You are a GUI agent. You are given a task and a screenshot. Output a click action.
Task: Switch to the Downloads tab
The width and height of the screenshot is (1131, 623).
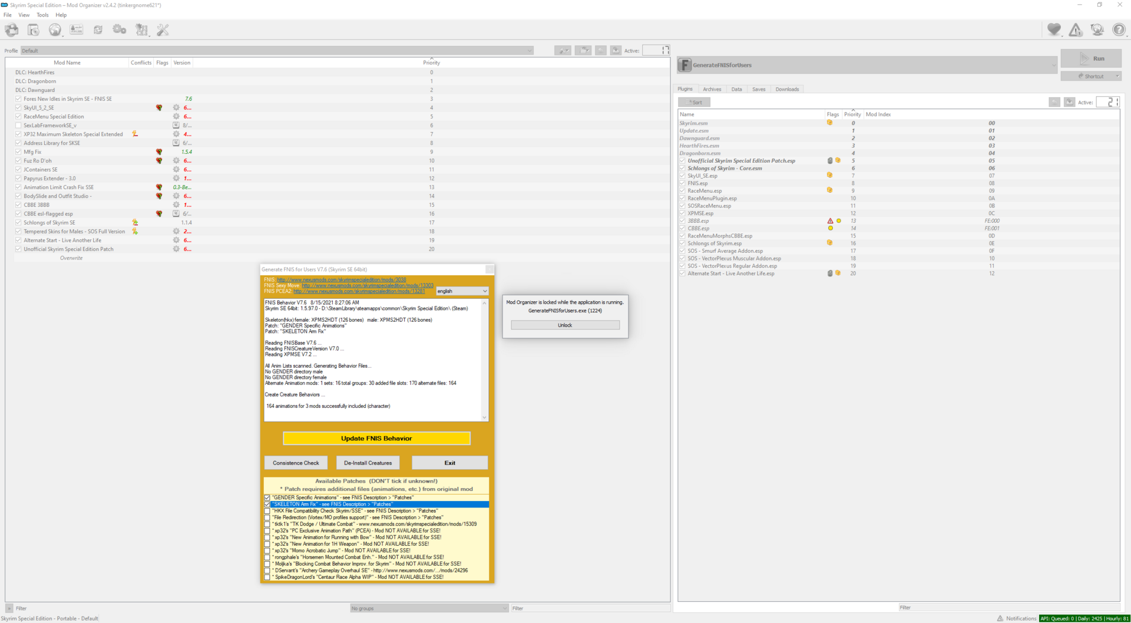click(x=787, y=89)
